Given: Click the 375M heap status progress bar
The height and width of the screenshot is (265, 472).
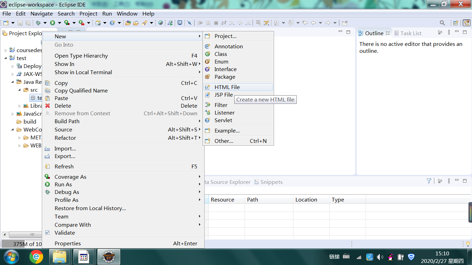Looking at the screenshot, I should pyautogui.click(x=20, y=244).
